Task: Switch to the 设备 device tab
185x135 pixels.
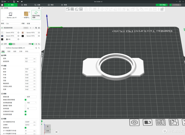Action: point(37,5)
